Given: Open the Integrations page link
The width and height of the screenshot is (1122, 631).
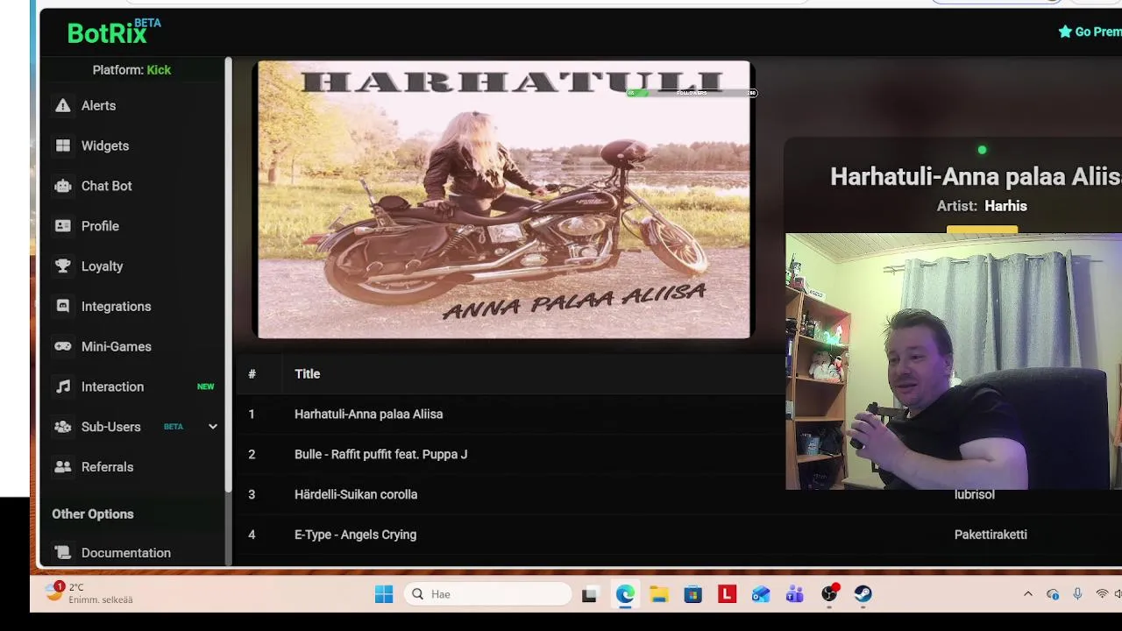Looking at the screenshot, I should [x=117, y=307].
